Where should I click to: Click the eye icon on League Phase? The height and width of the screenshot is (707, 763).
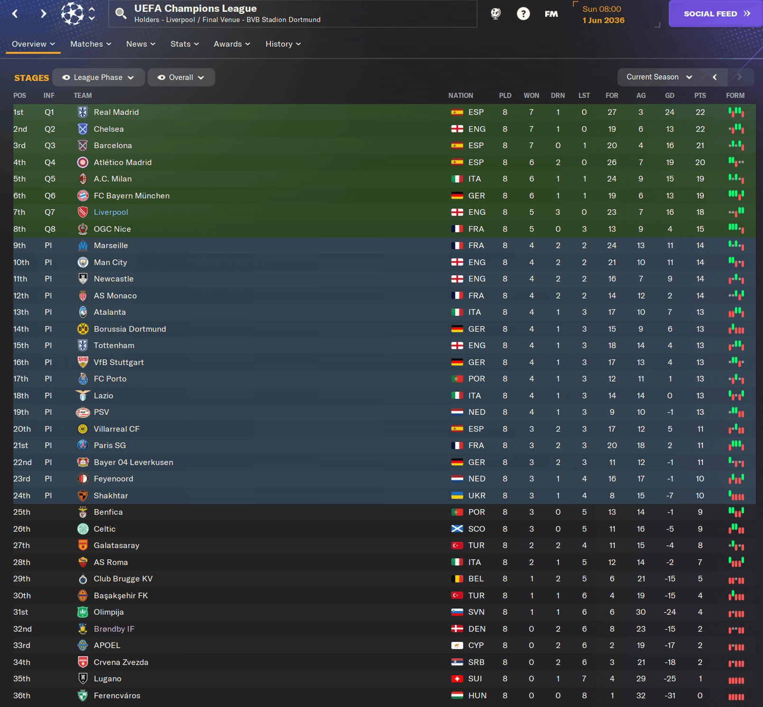click(x=66, y=77)
